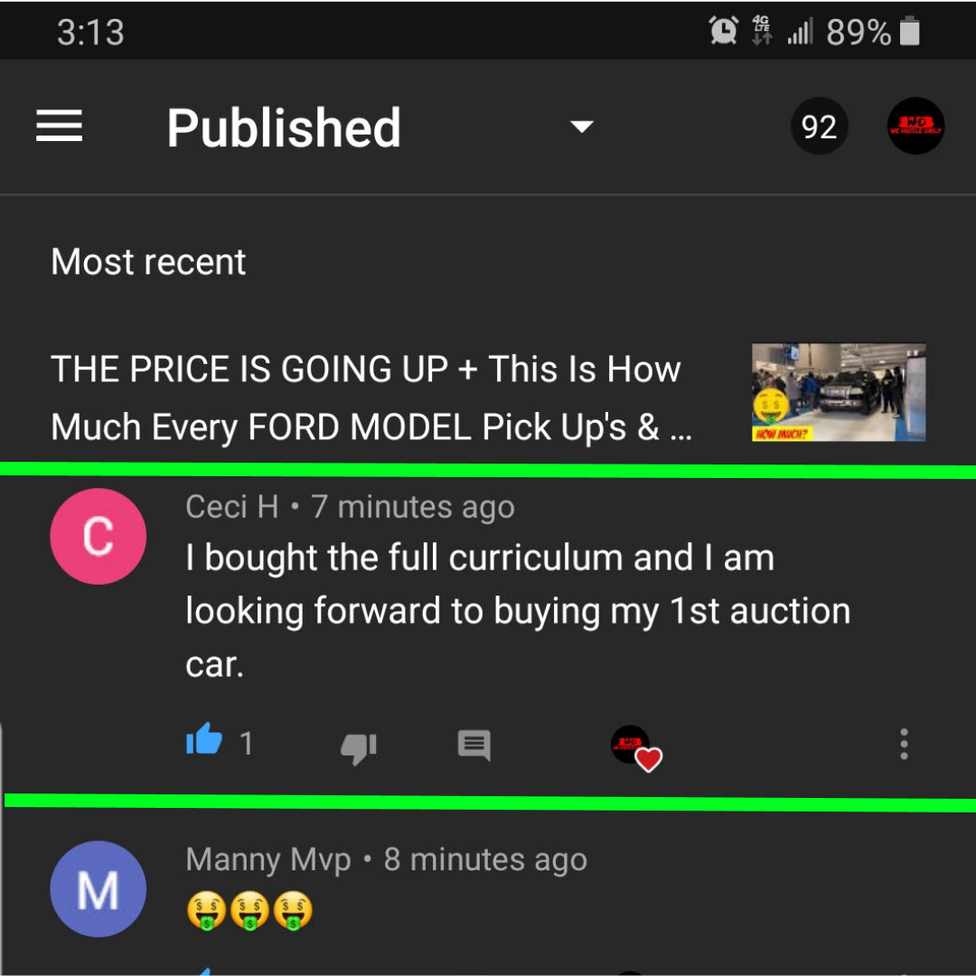Open the channel profile avatar
Viewport: 976px width, 976px height.
coord(915,127)
